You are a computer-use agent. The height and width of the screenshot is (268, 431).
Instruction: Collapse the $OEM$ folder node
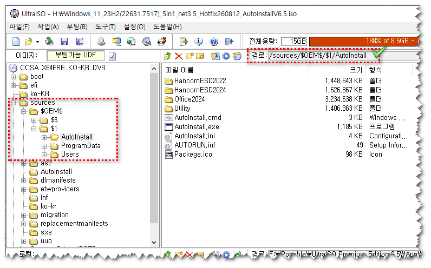coord(23,111)
